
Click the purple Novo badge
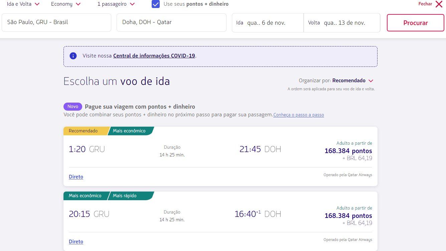(73, 107)
